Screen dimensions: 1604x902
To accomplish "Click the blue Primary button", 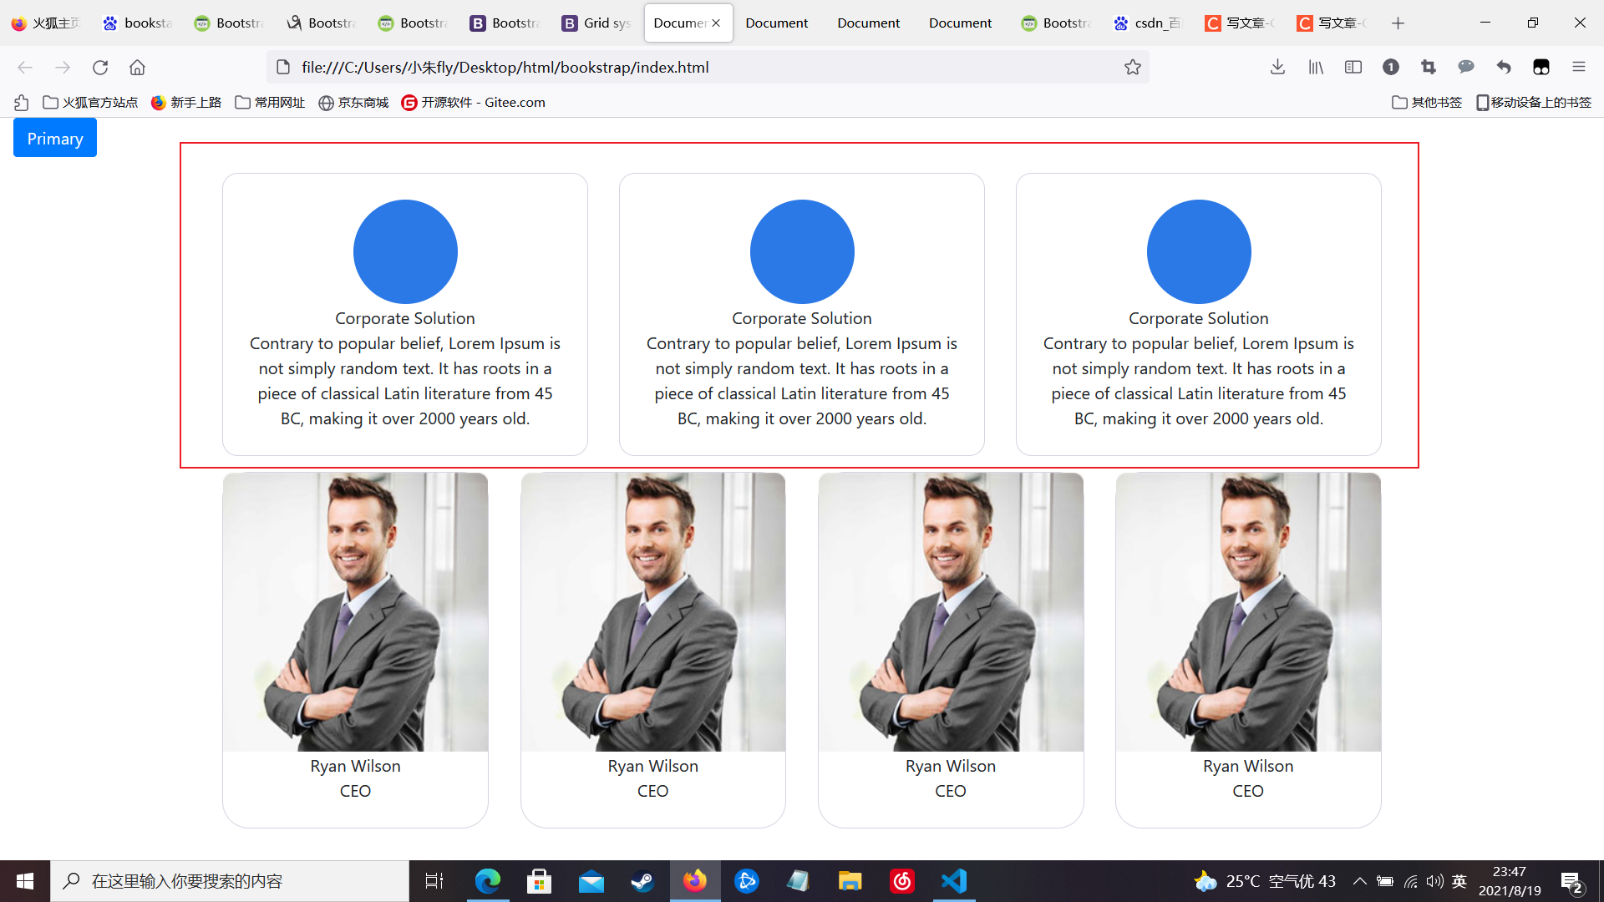I will pyautogui.click(x=55, y=138).
